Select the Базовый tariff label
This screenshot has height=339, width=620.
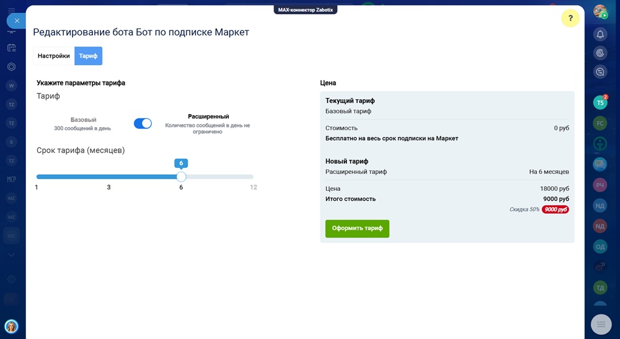coord(84,120)
